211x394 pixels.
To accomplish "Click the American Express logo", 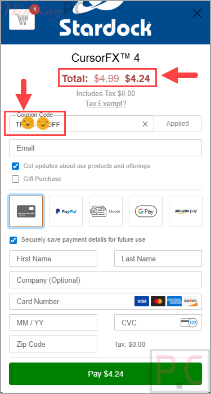I will click(174, 301).
